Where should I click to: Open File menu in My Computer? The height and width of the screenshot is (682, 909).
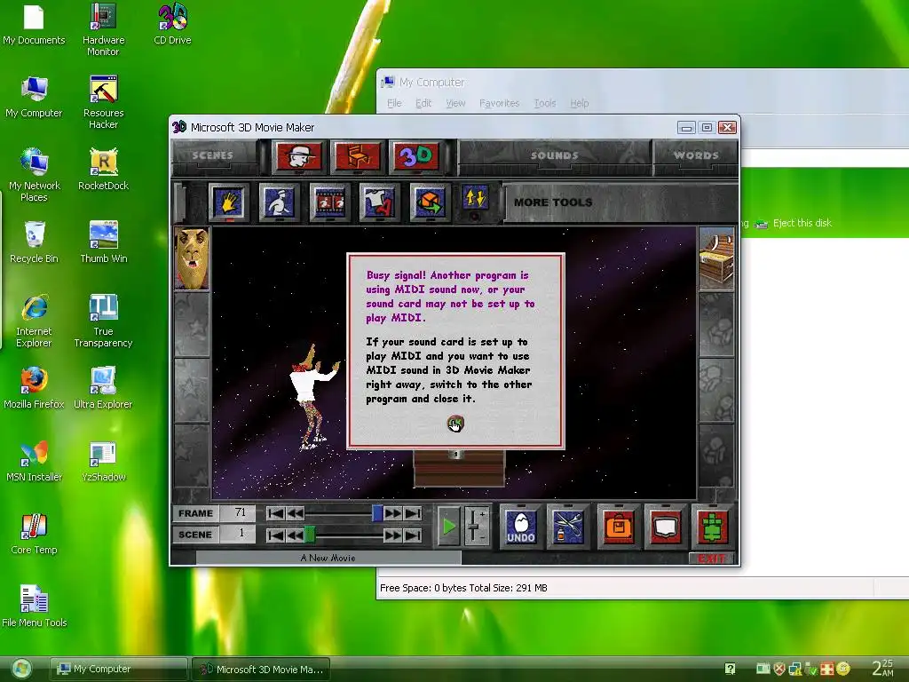click(394, 103)
